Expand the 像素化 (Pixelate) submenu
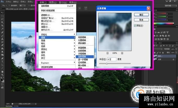The width and height of the screenshot is (178, 108). tap(57, 49)
